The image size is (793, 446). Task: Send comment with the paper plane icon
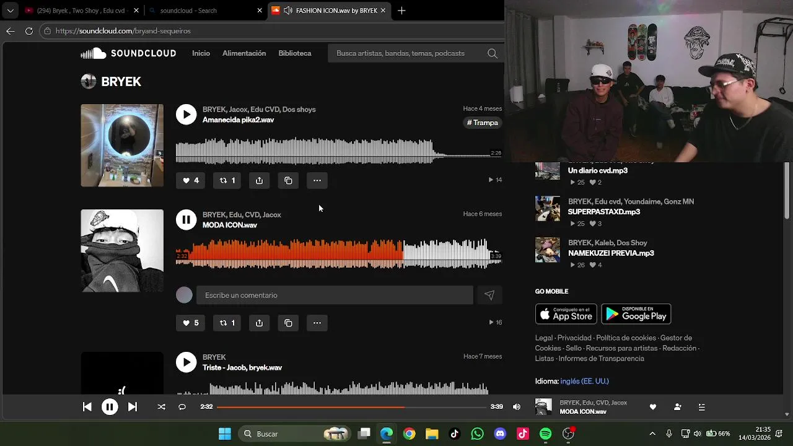pos(489,295)
